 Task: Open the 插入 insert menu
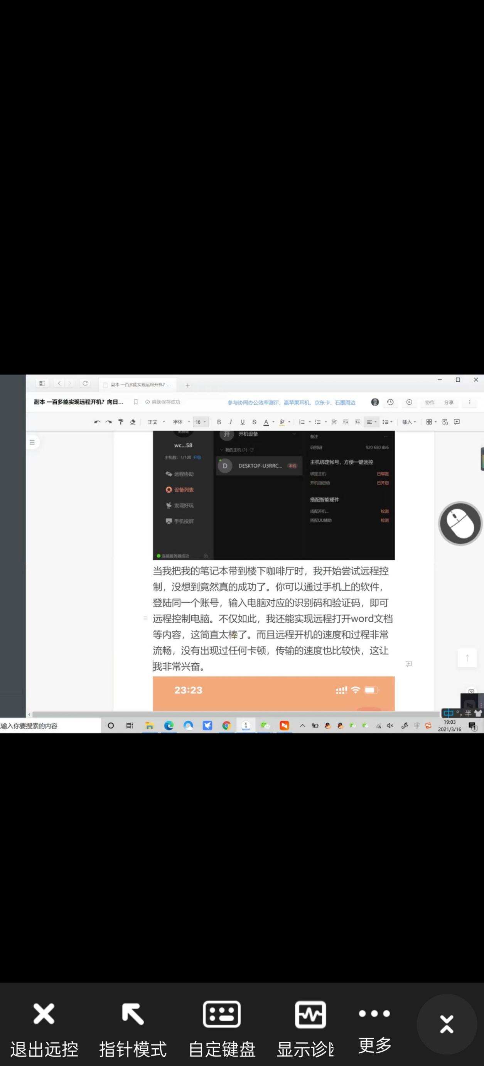click(x=409, y=422)
